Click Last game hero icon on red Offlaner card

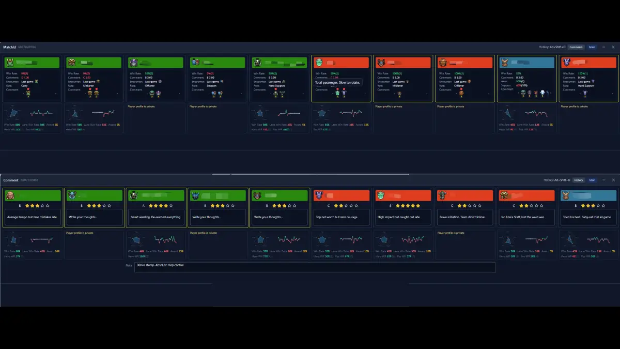470,81
